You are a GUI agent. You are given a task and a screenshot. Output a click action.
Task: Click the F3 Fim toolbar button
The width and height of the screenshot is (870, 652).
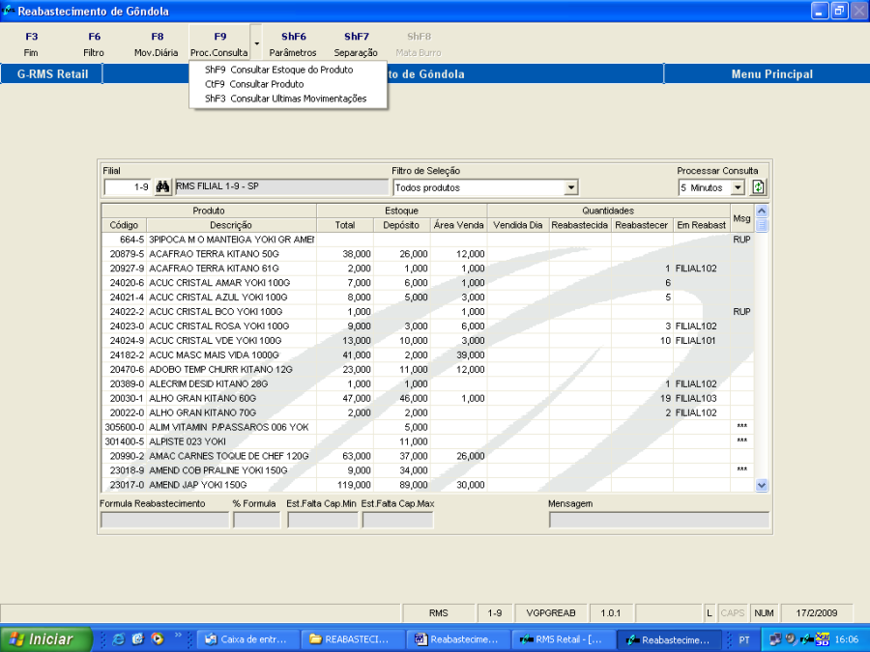click(31, 44)
